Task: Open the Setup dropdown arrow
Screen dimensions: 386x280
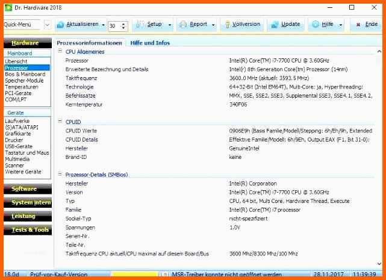Action: pos(170,25)
